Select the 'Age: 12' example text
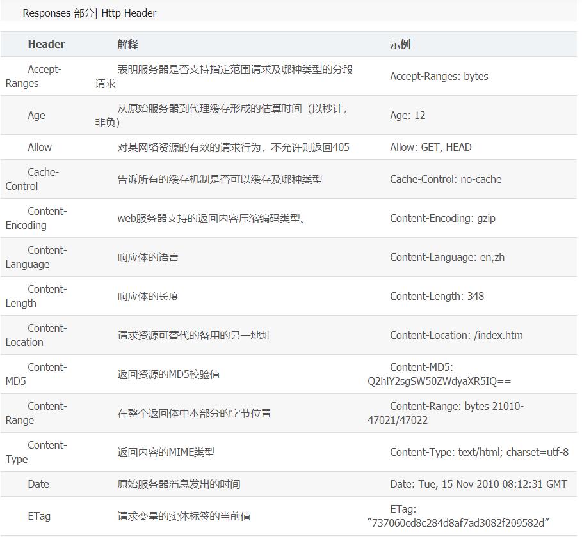 [x=408, y=115]
